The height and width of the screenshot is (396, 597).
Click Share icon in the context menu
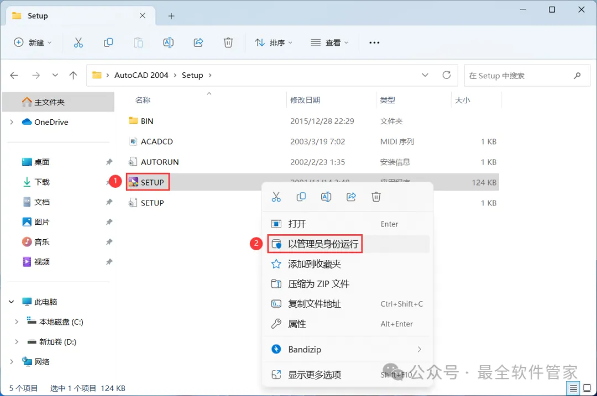click(351, 197)
